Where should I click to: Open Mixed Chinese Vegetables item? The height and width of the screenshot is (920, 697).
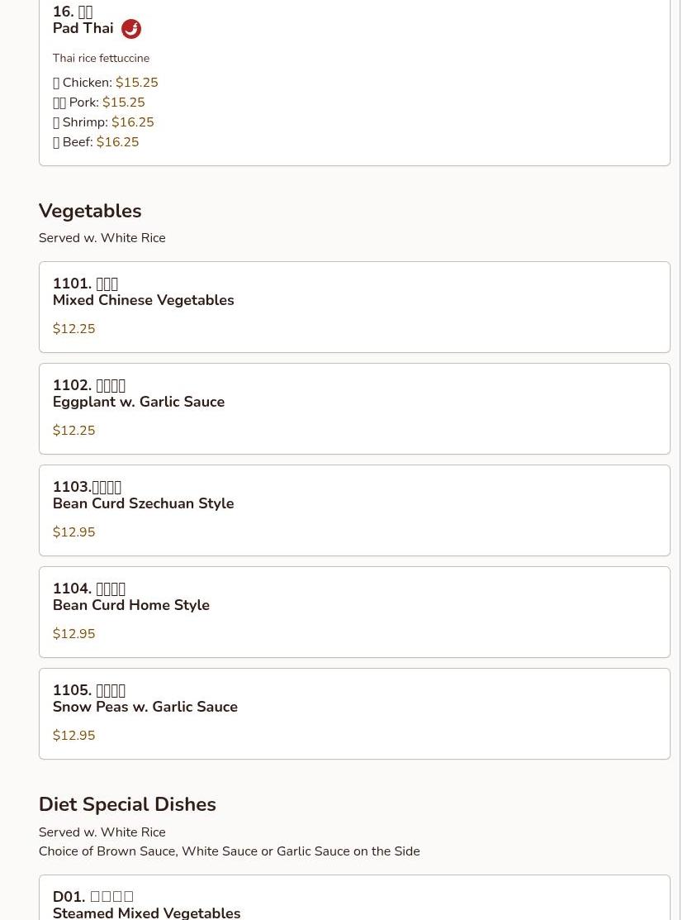point(143,300)
